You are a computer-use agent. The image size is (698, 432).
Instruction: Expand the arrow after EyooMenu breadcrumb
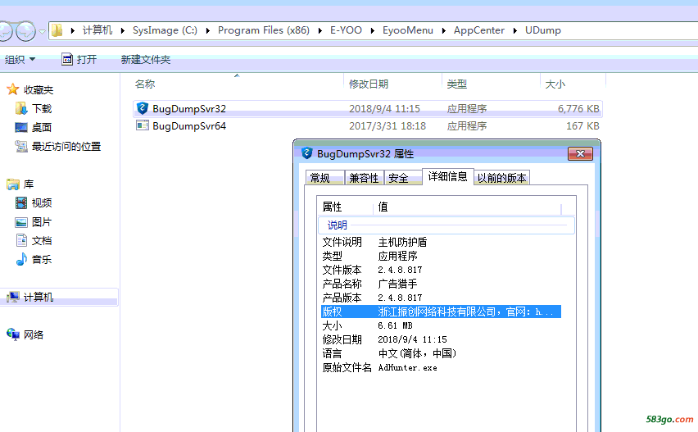(443, 30)
